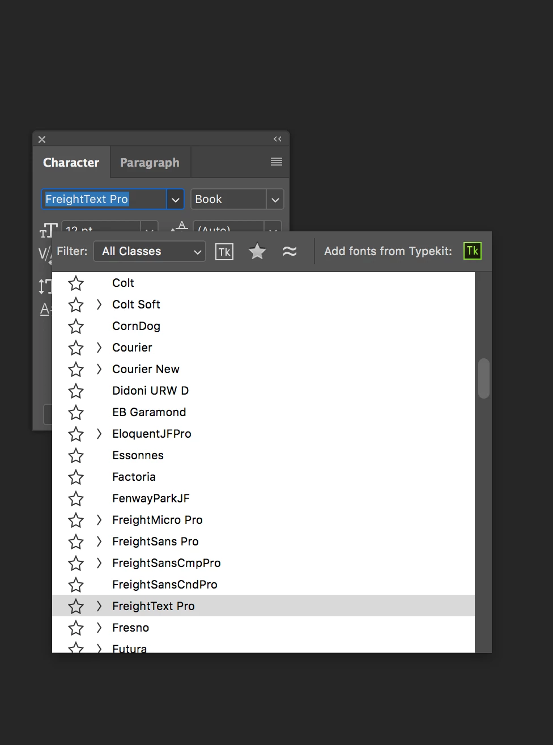Open Typekit green Tk button
The image size is (553, 745).
point(473,251)
